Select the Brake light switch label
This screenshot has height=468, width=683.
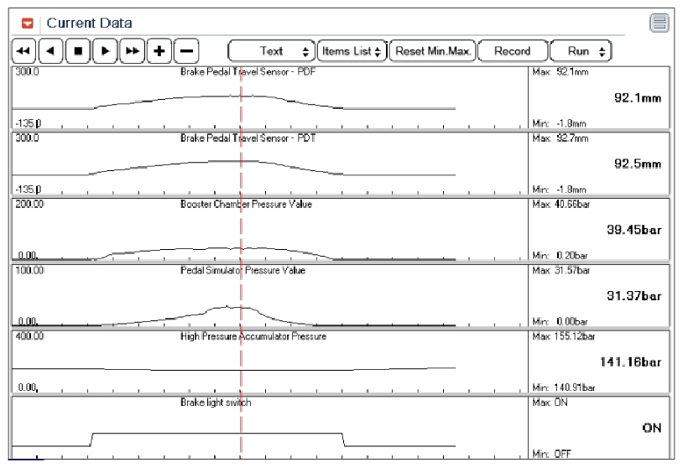pyautogui.click(x=216, y=403)
